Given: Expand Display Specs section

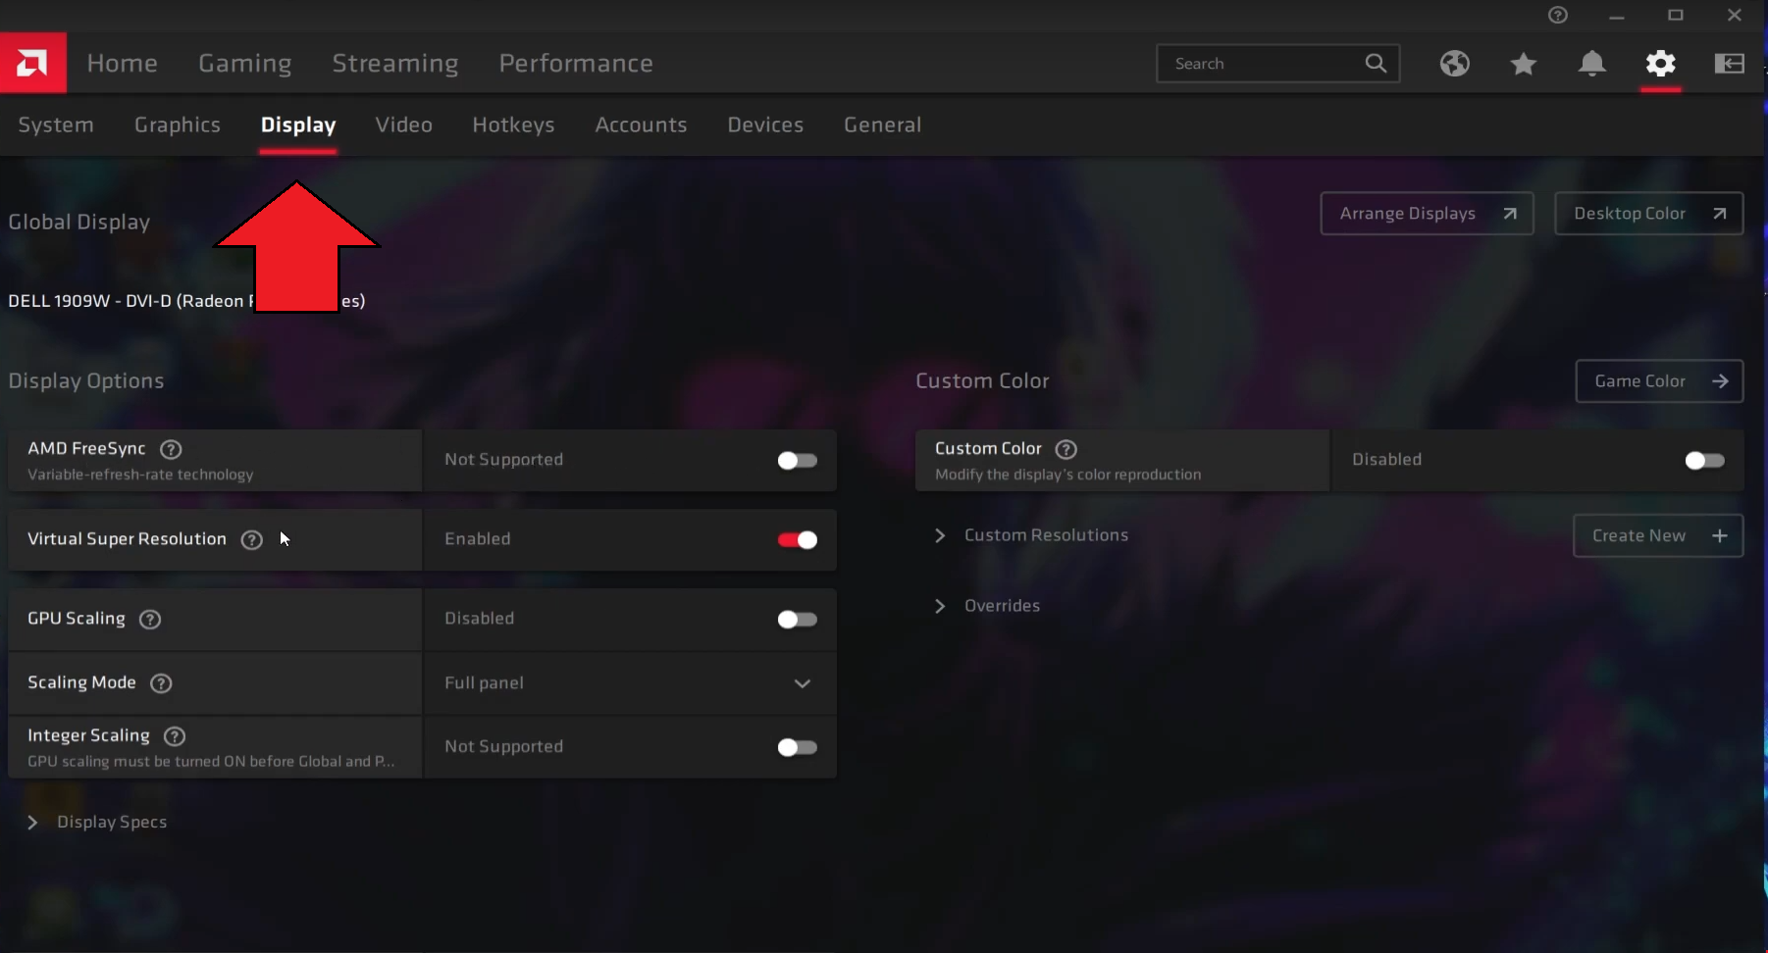Looking at the screenshot, I should pos(97,822).
